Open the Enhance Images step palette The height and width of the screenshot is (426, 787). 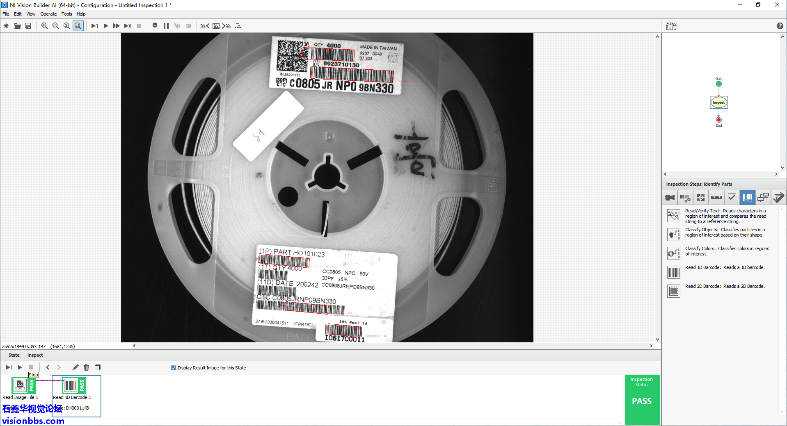pos(685,198)
